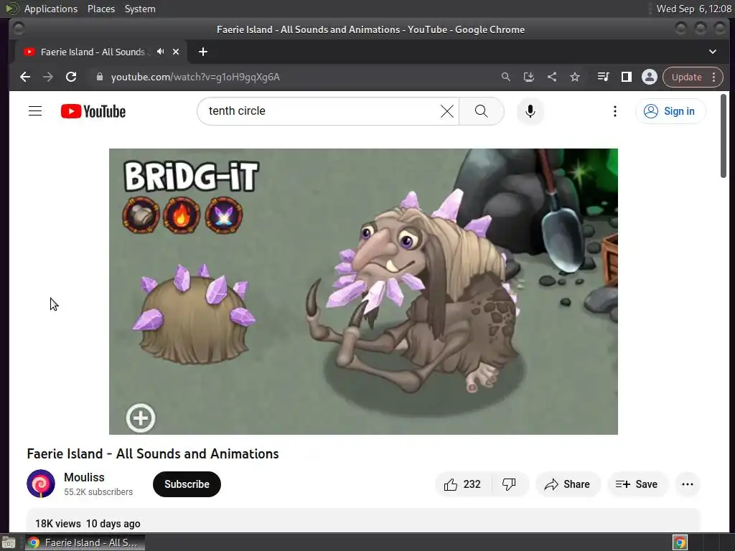Go to the YouTube home logo
This screenshot has height=551, width=735.
93,111
